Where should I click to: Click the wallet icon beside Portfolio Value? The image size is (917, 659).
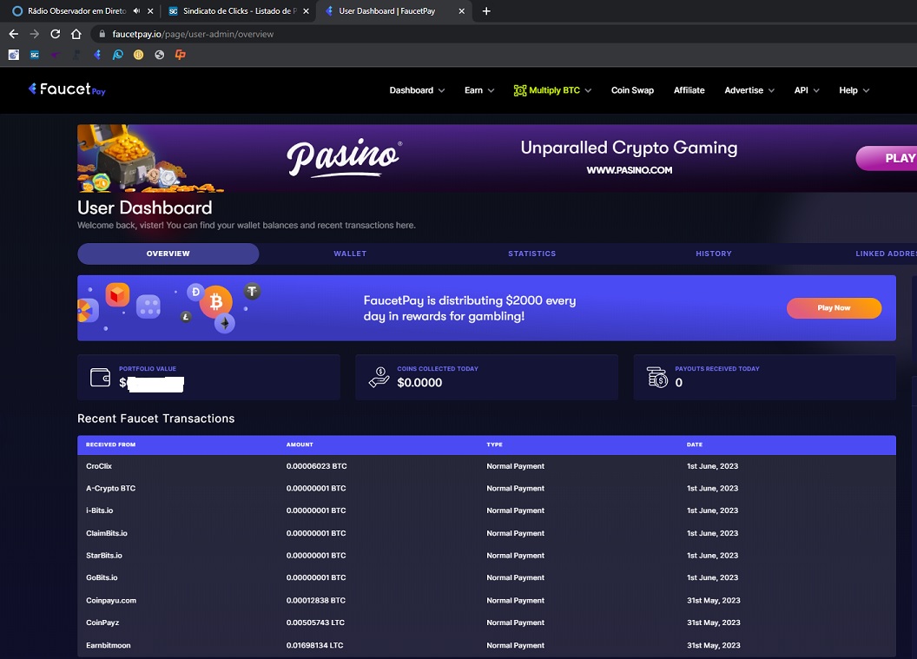pos(100,377)
